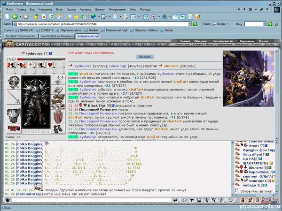Viewport: 282px width, 211px height.
Task: Expand the address bar URL dropdown
Action: point(189,23)
